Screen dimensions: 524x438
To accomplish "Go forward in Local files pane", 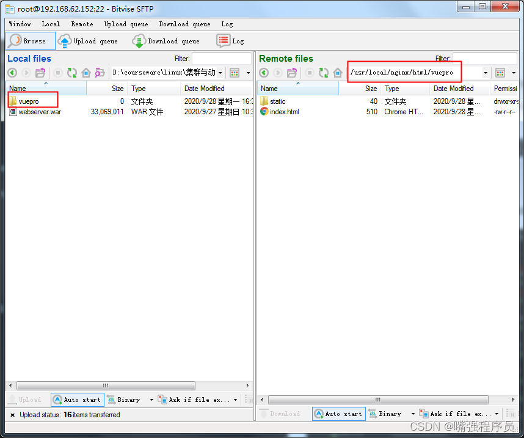I will 26,73.
